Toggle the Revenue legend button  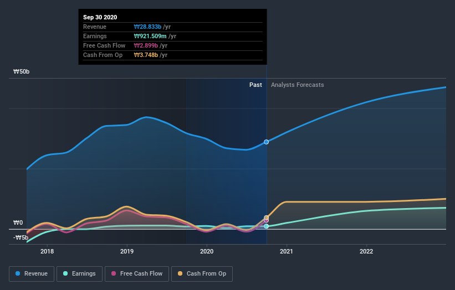click(32, 274)
